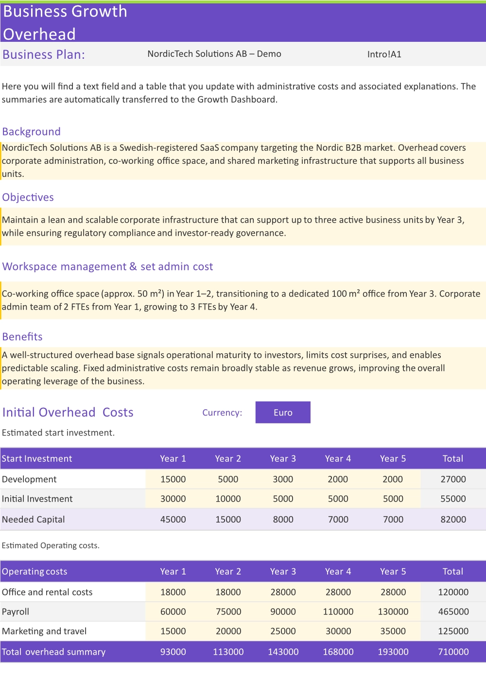The height and width of the screenshot is (698, 486).
Task: Select Marketing and travel Year 3 cell 25000
Action: click(283, 631)
